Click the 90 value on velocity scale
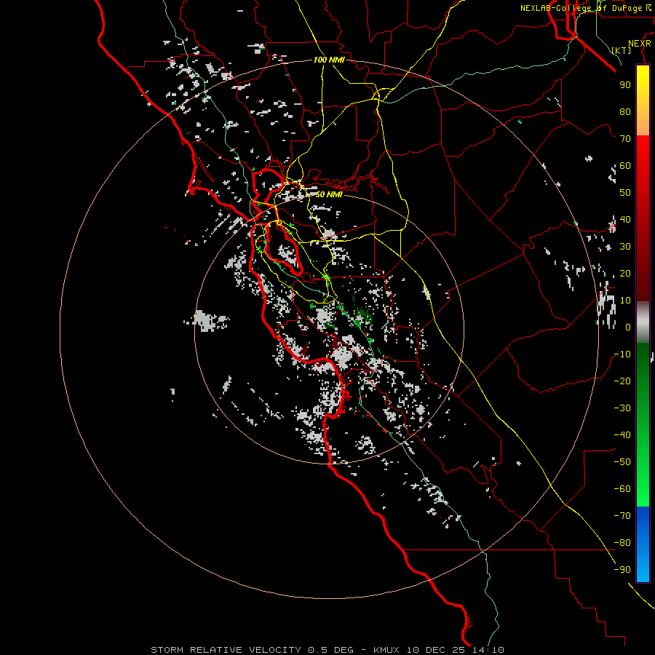This screenshot has width=655, height=655. coord(625,85)
